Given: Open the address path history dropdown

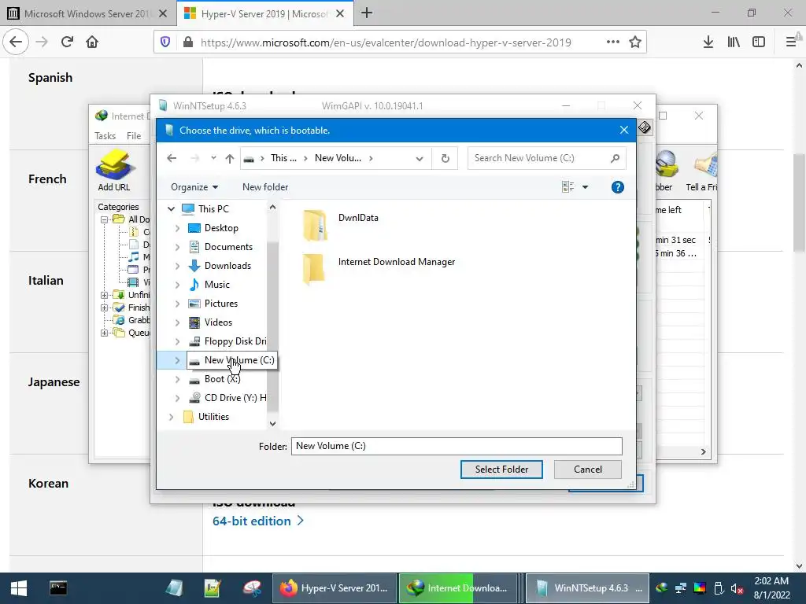Looking at the screenshot, I should point(420,159).
